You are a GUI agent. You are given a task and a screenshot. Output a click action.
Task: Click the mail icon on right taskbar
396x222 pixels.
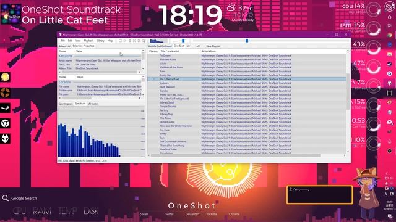point(389,122)
